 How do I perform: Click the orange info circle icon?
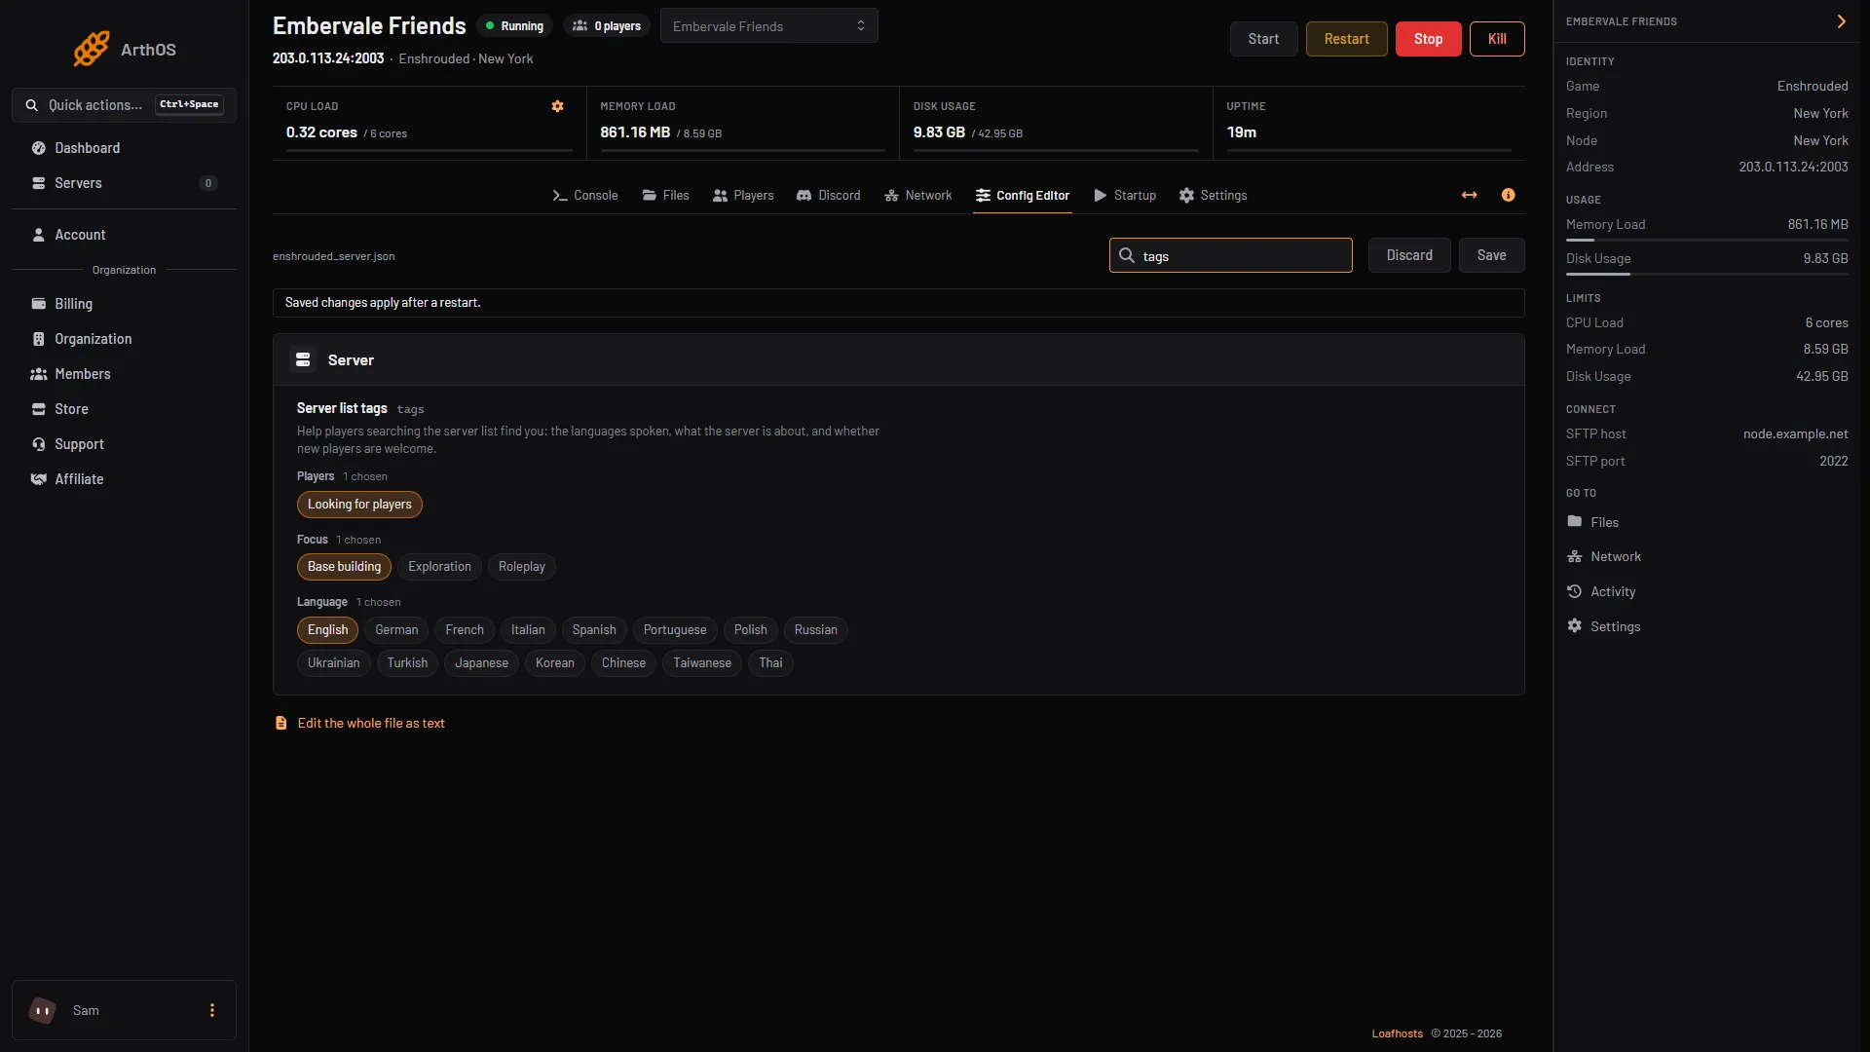(1509, 195)
